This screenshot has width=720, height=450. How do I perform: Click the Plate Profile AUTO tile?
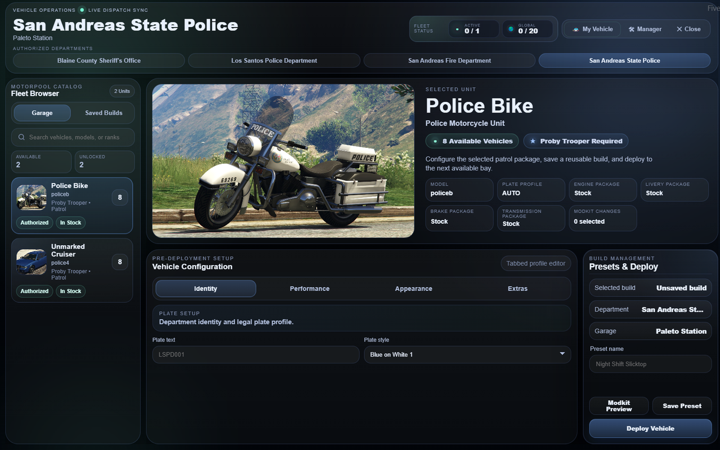[x=531, y=190]
